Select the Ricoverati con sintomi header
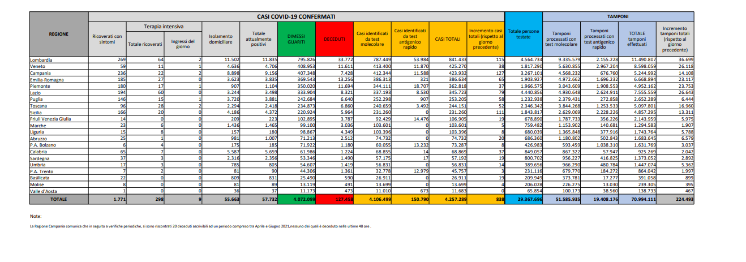The image size is (746, 262). (x=107, y=38)
